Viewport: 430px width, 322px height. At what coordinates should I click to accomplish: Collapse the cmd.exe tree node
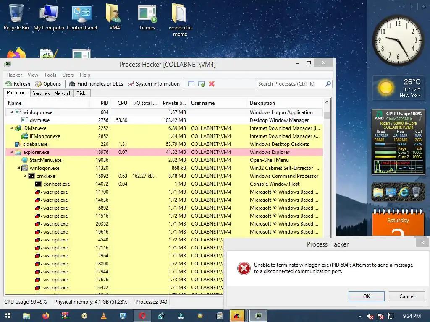[25, 176]
